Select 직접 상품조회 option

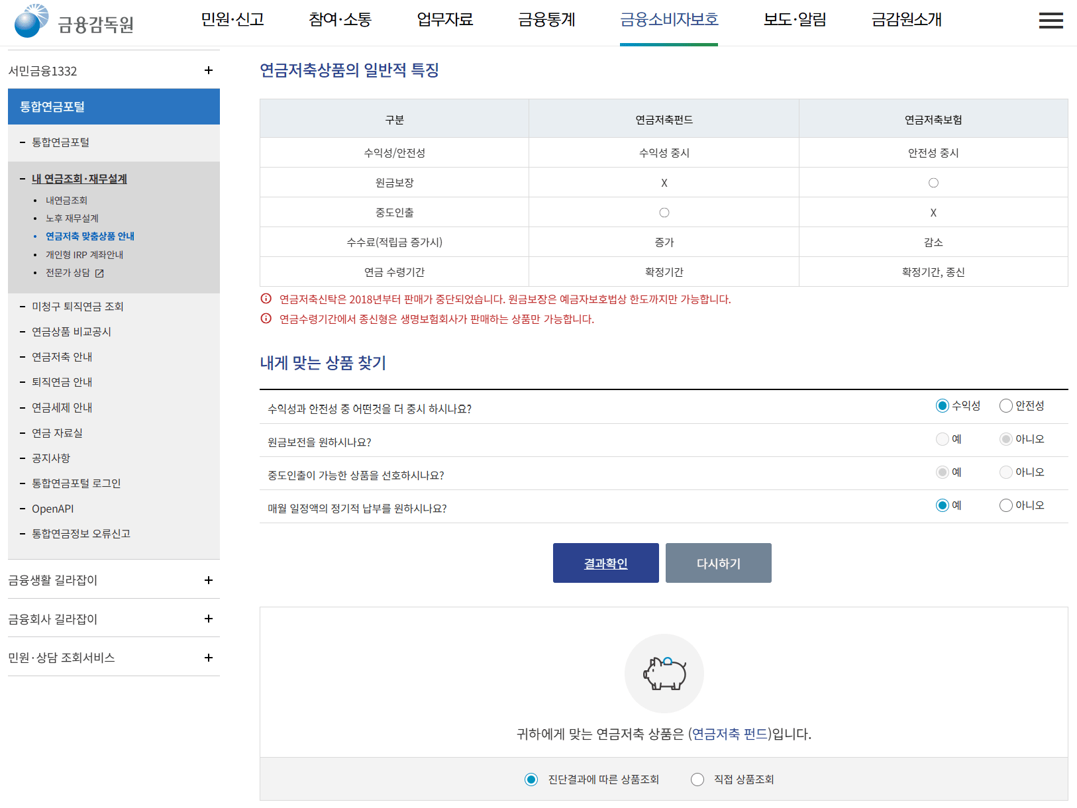coord(697,780)
